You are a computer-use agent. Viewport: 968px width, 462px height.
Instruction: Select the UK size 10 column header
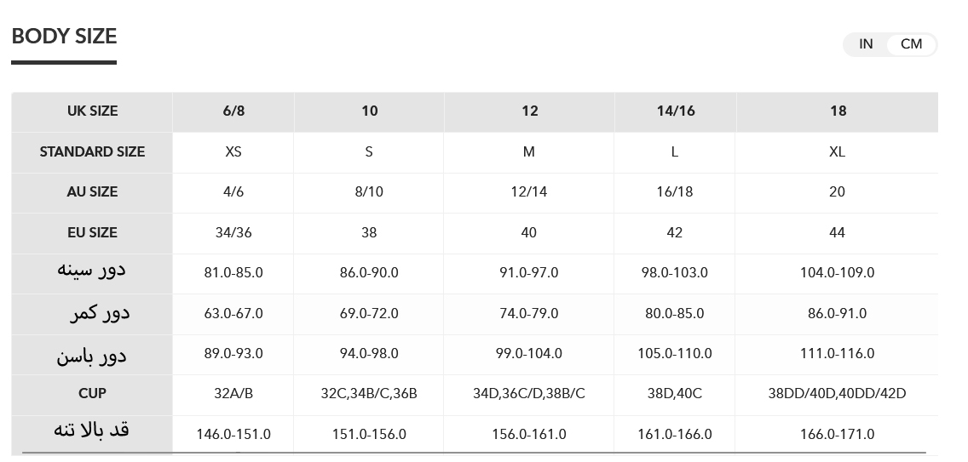[369, 111]
